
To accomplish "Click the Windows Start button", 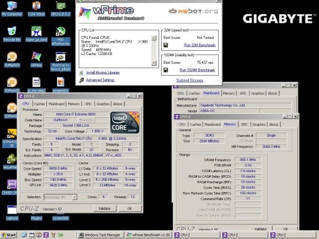I will [9, 235].
